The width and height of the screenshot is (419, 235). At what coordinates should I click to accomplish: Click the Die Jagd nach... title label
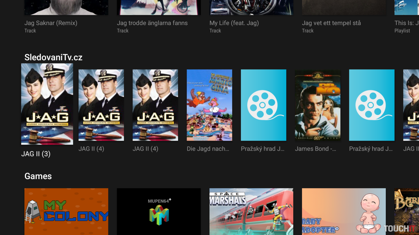coord(208,149)
